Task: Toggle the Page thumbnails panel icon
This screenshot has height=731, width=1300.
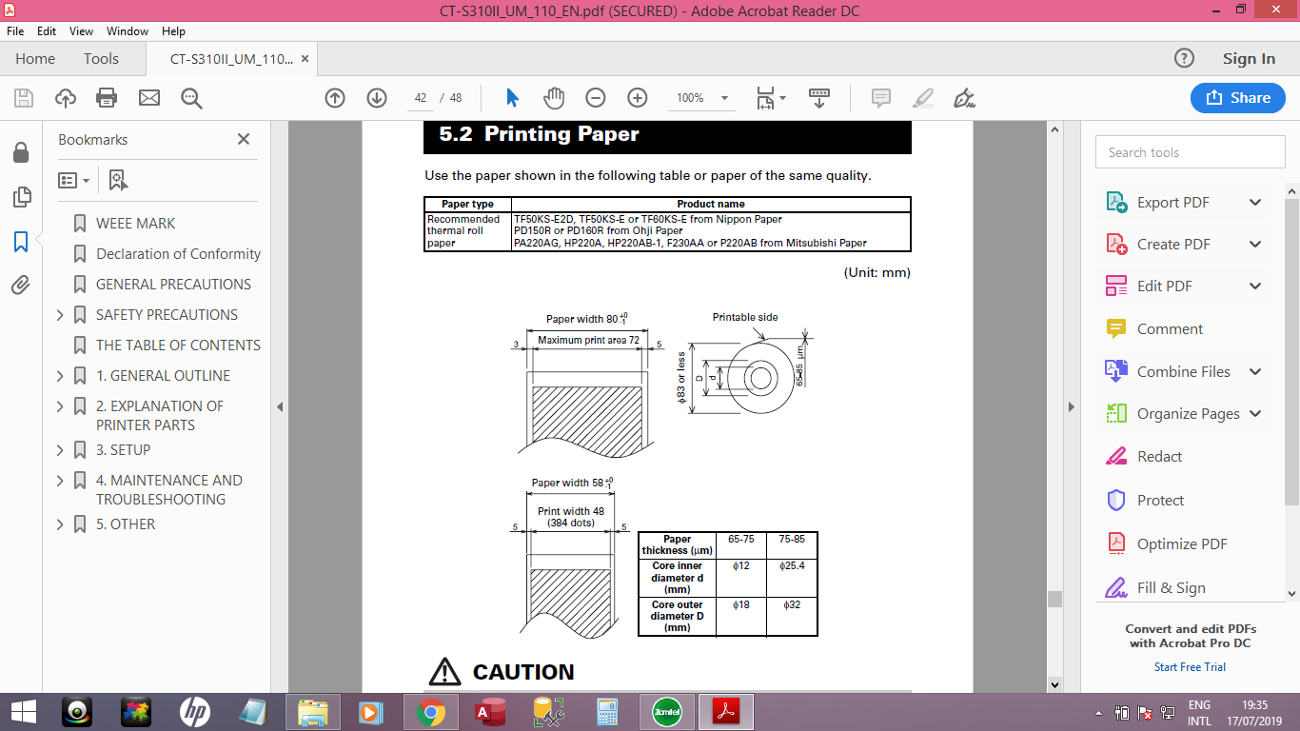Action: coord(21,197)
